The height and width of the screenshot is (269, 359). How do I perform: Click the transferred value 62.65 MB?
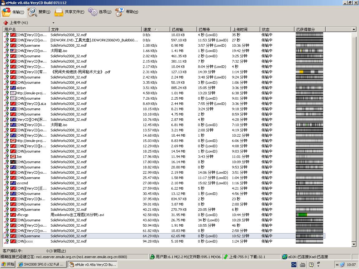tap(178, 236)
